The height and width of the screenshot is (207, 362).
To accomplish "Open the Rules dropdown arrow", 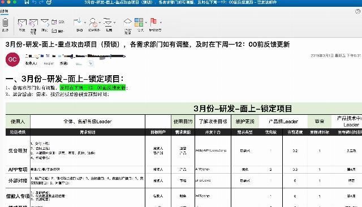I will [114, 23].
